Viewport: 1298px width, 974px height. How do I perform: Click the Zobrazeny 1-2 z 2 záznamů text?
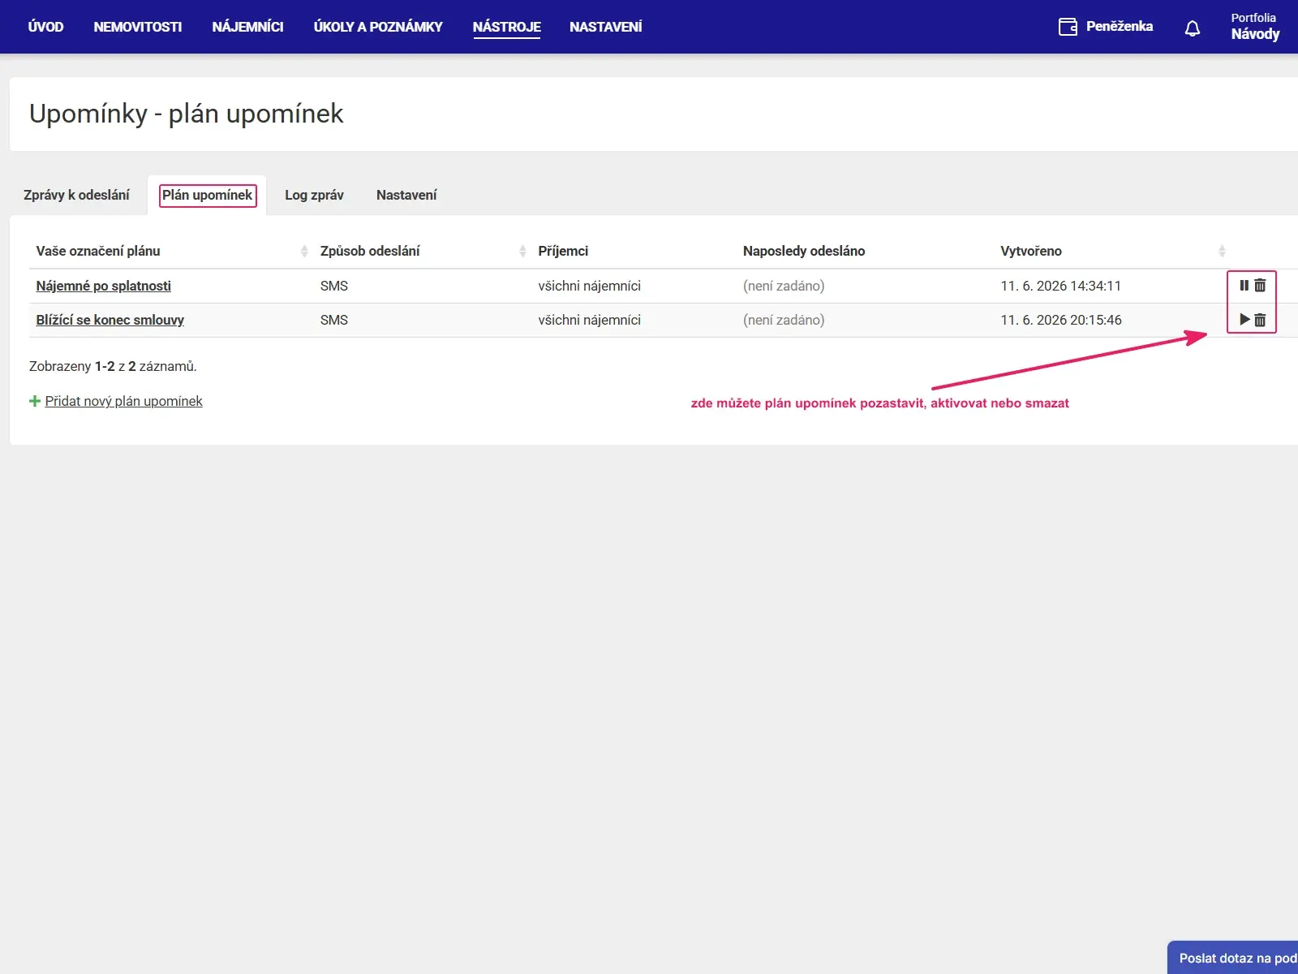pyautogui.click(x=113, y=366)
